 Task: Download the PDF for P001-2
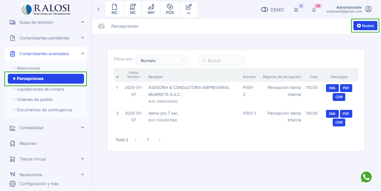coord(346,88)
